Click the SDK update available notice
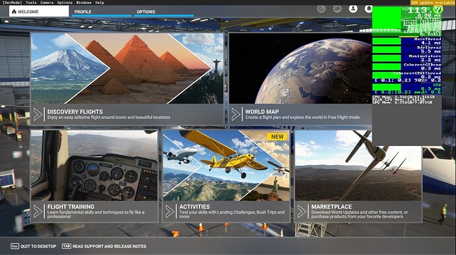456x255 pixels. tap(433, 3)
